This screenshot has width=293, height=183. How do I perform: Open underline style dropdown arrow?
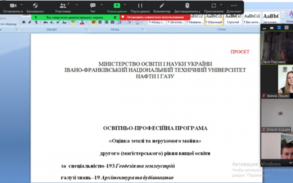pyautogui.click(x=40, y=22)
